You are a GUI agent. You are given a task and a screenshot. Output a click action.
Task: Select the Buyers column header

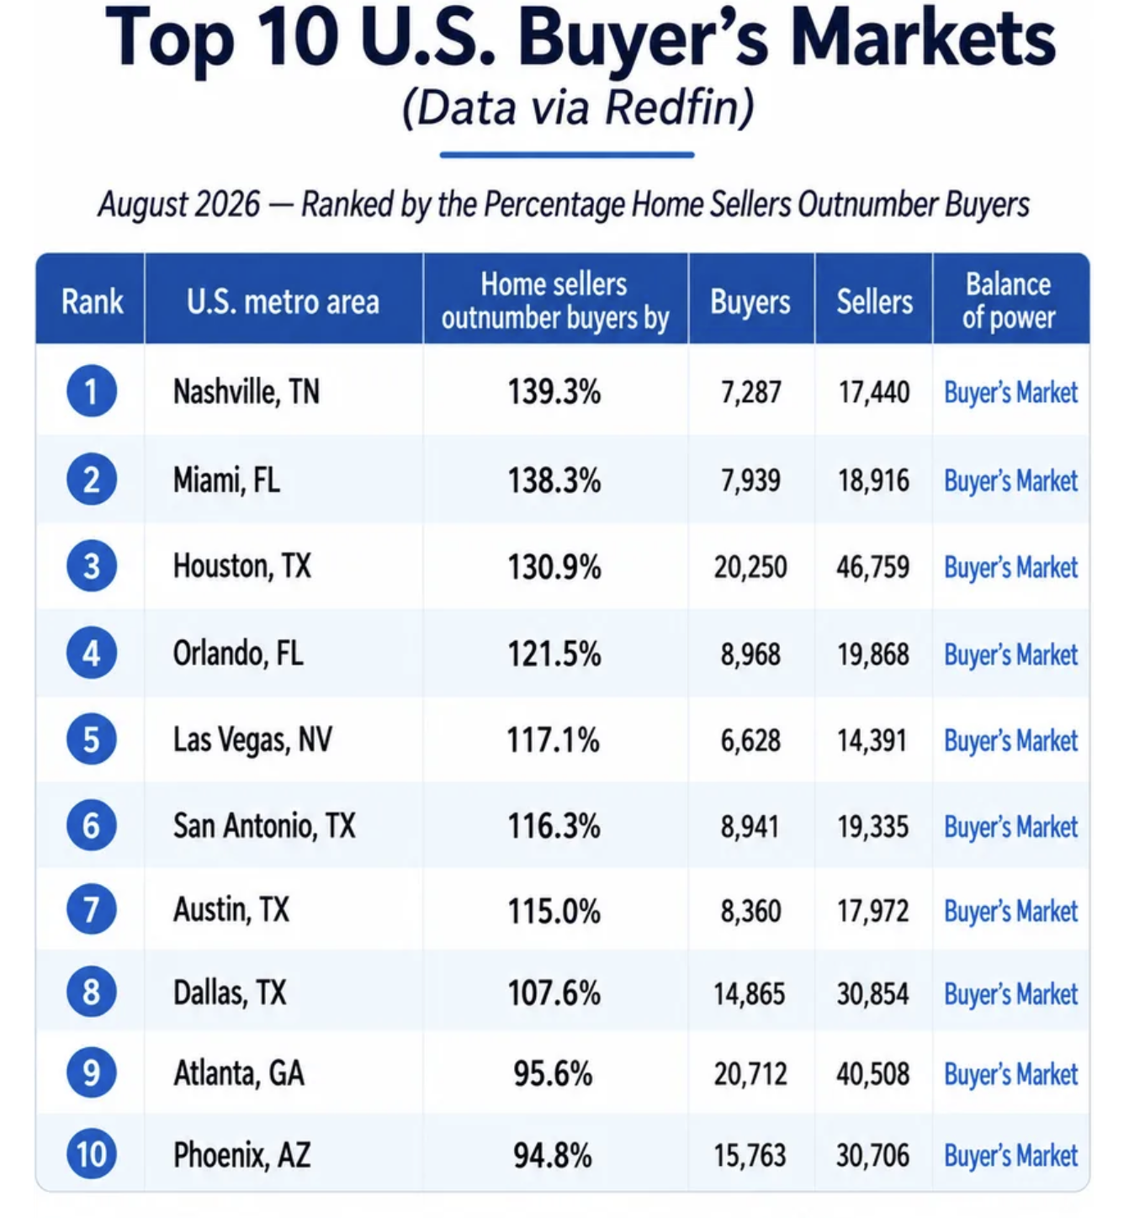[750, 301]
